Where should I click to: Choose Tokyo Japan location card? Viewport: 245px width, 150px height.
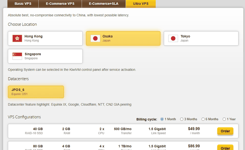(201, 38)
